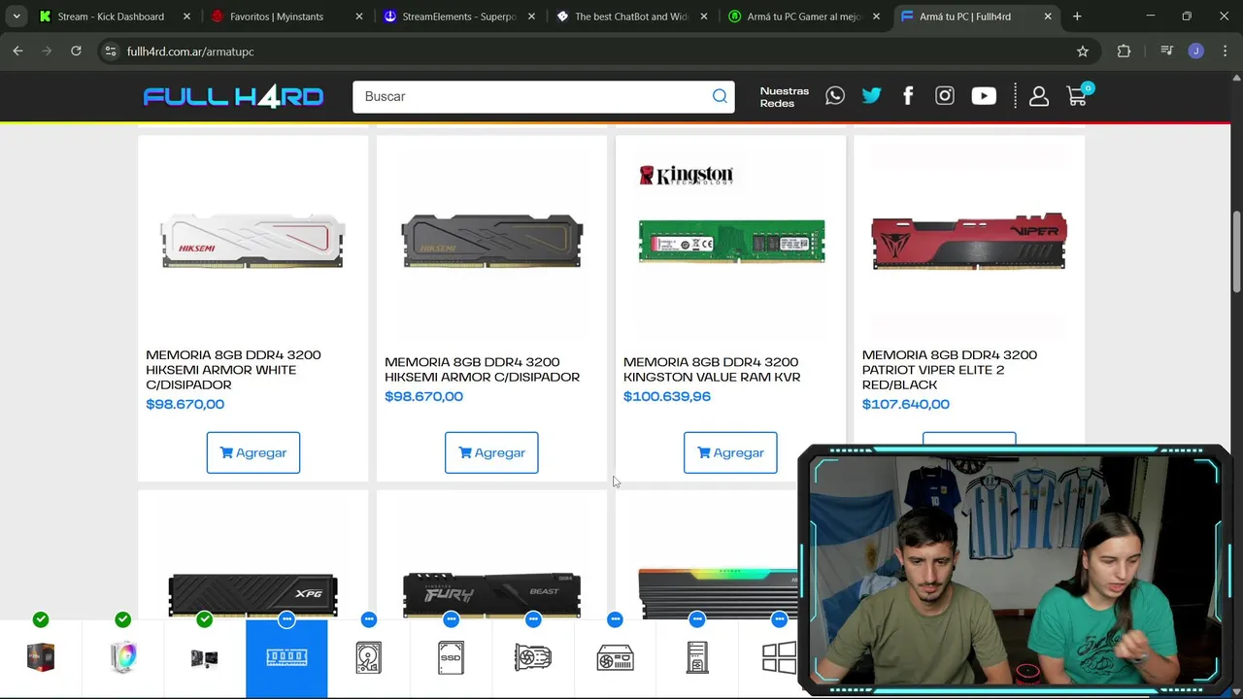Open the green Kingston memory image

731,241
